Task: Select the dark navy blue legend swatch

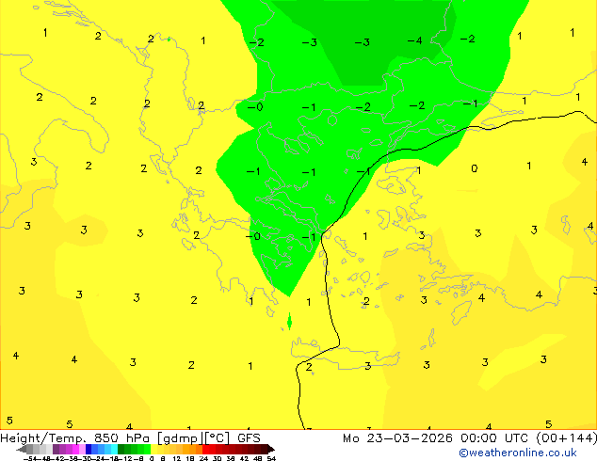Action: pos(89,449)
